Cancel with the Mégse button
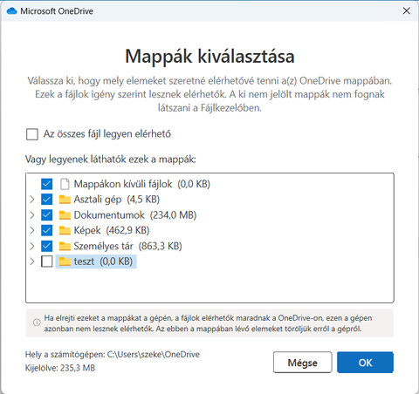This screenshot has width=419, height=394. click(303, 363)
